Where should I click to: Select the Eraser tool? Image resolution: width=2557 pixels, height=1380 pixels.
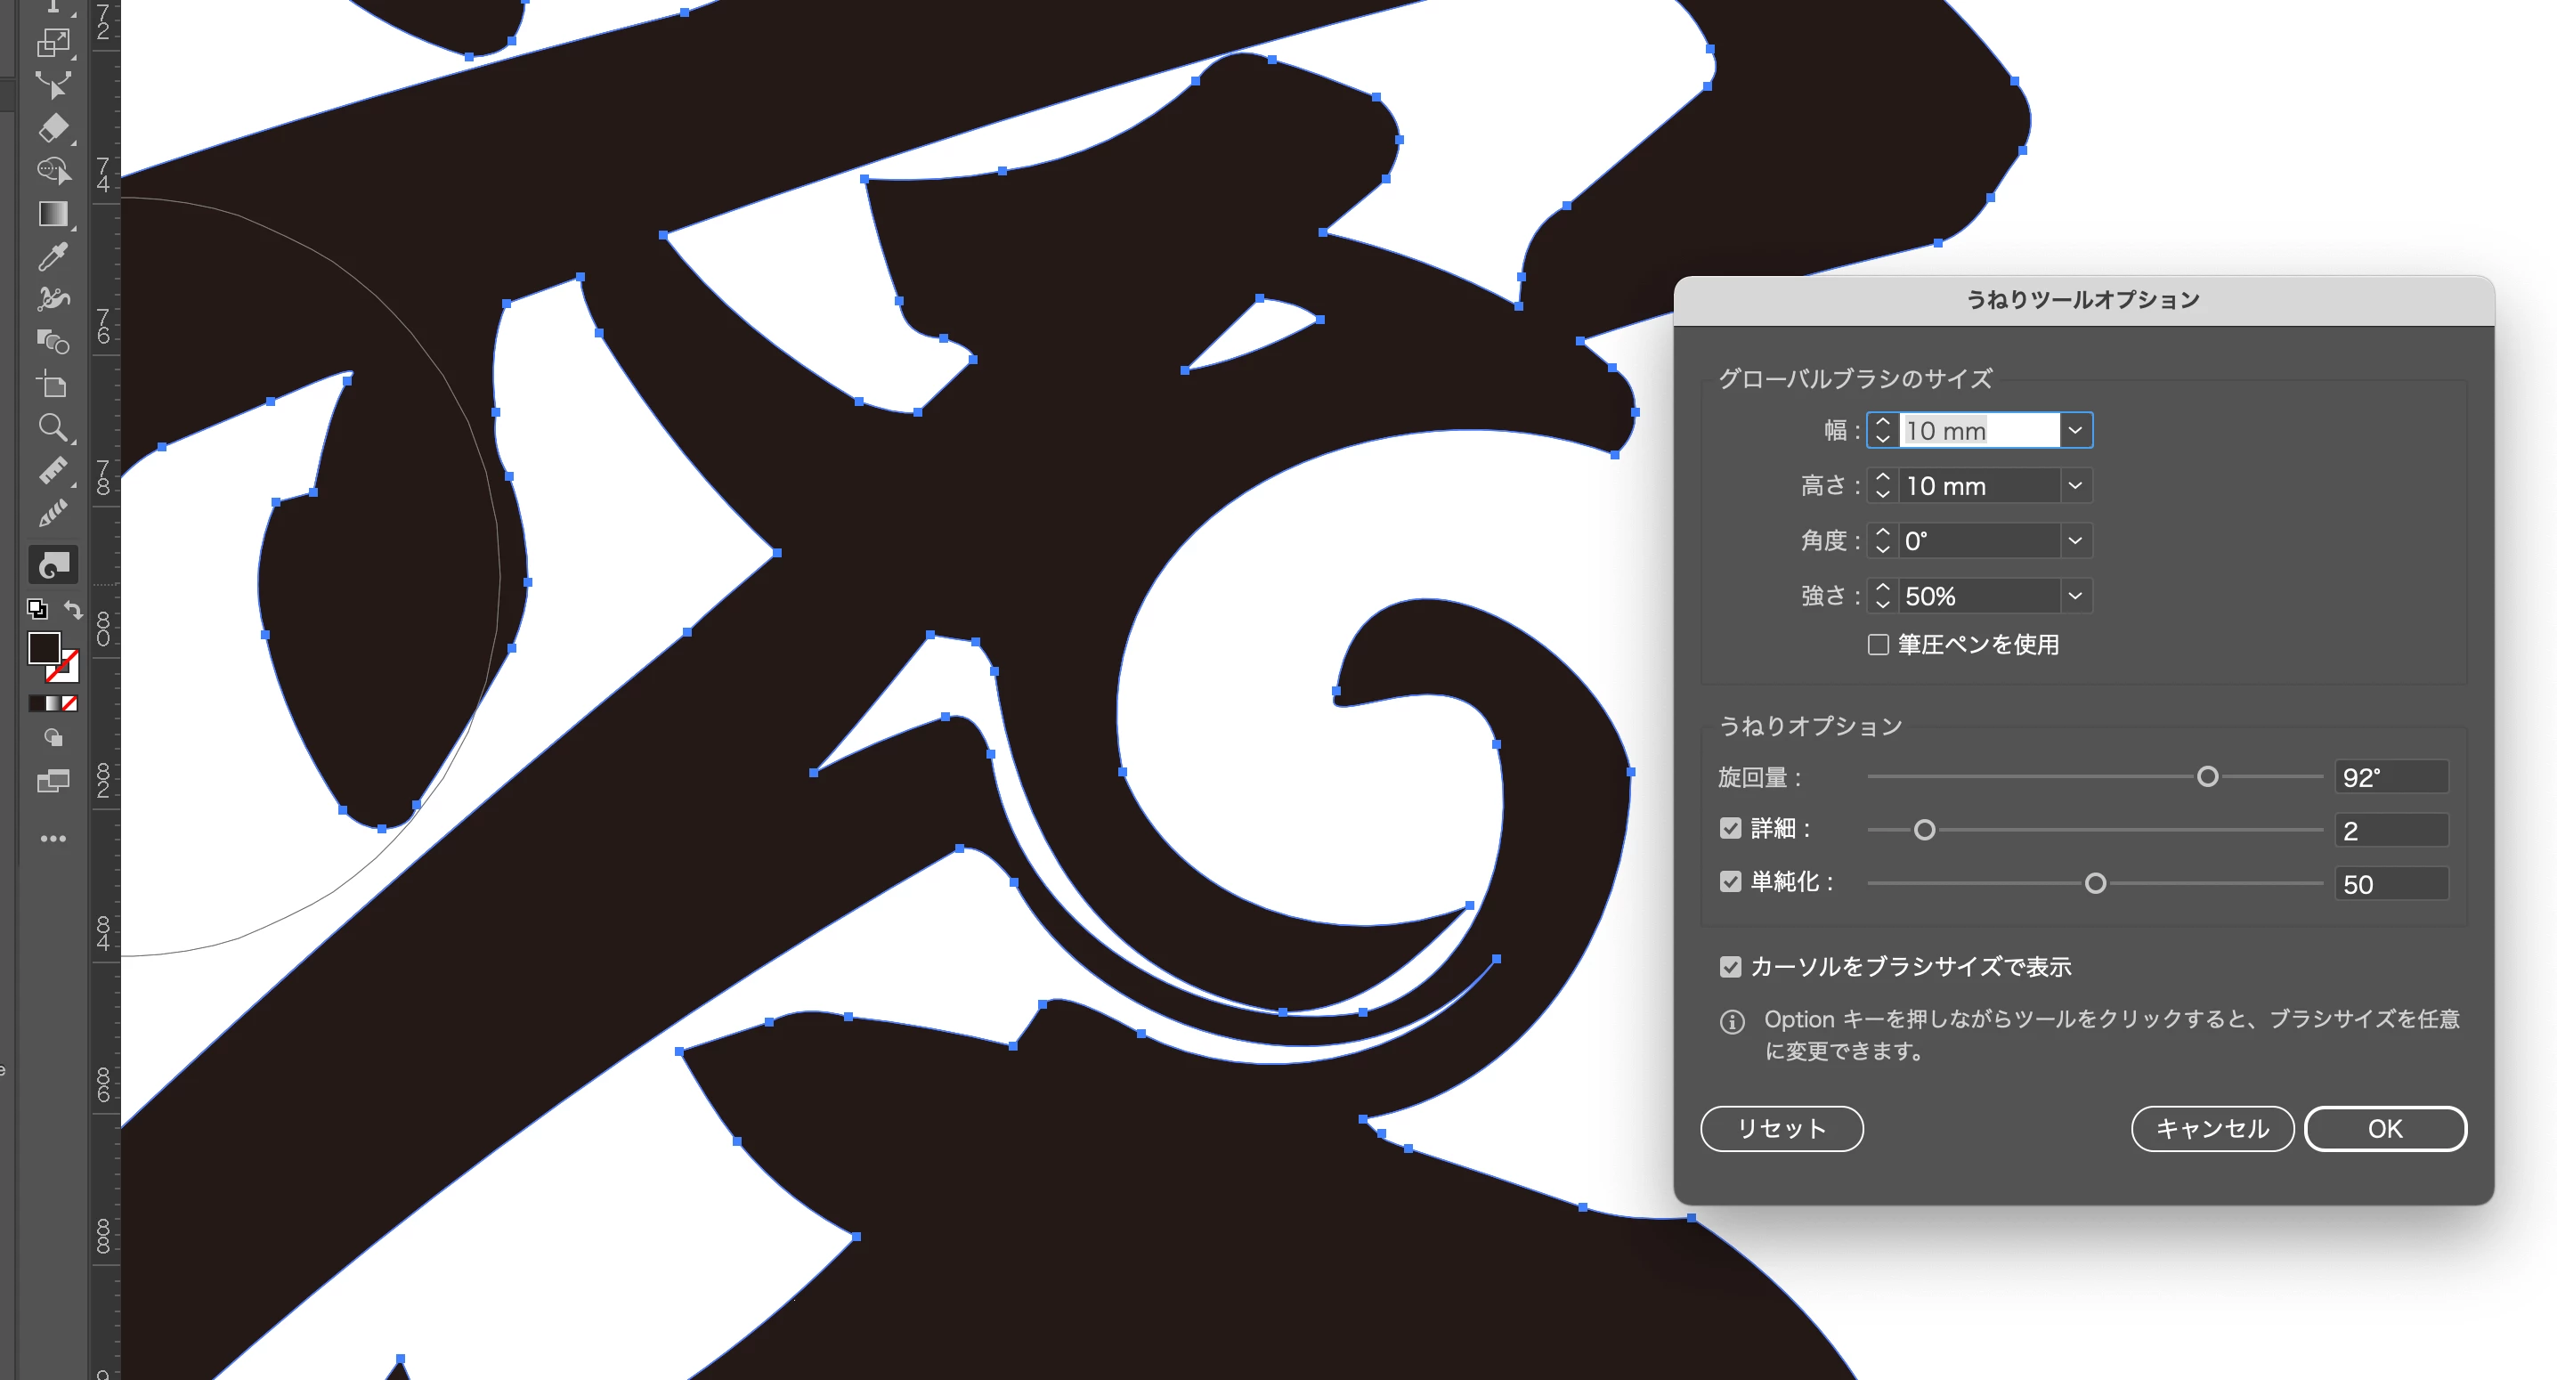pos(53,128)
